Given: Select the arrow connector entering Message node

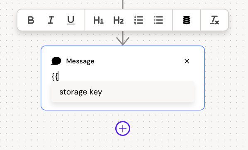Looking at the screenshot, I should tap(123, 39).
